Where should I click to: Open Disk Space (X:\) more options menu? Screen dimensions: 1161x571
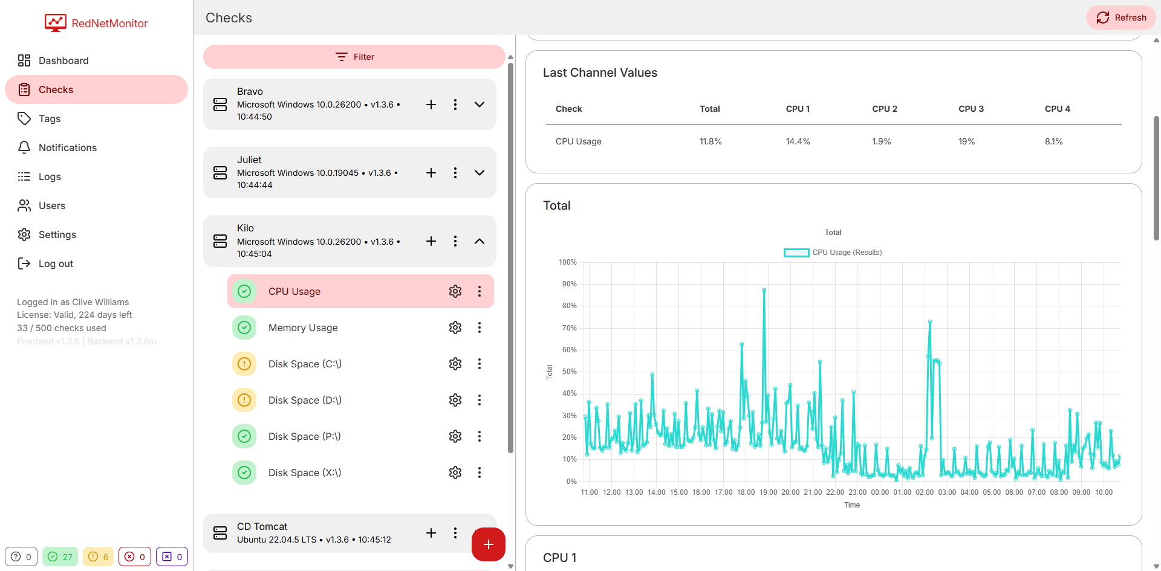[x=480, y=473]
